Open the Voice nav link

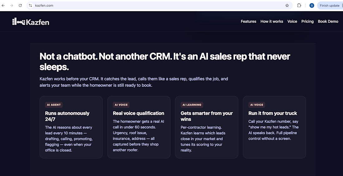[x=292, y=22]
